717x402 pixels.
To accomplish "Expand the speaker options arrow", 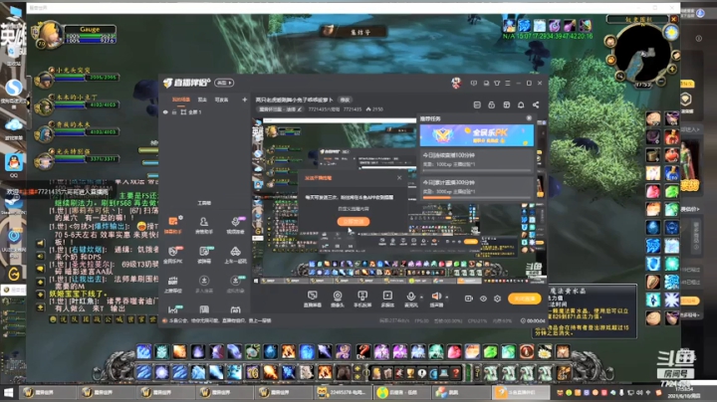I will pyautogui.click(x=447, y=297).
